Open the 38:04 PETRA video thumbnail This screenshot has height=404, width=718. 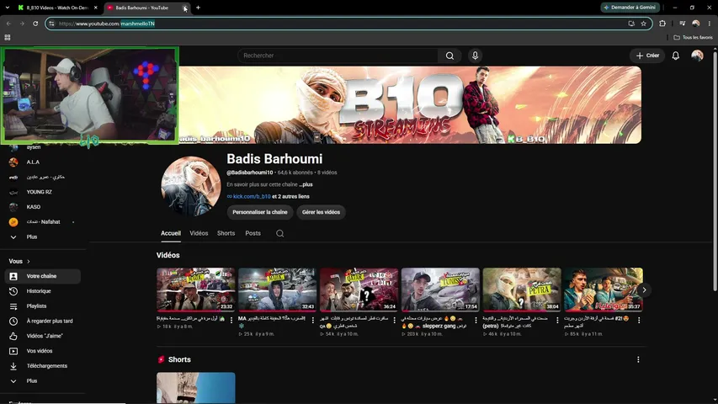pyautogui.click(x=522, y=290)
